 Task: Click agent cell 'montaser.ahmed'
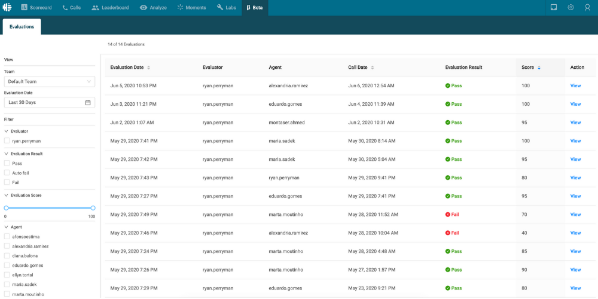click(x=287, y=123)
